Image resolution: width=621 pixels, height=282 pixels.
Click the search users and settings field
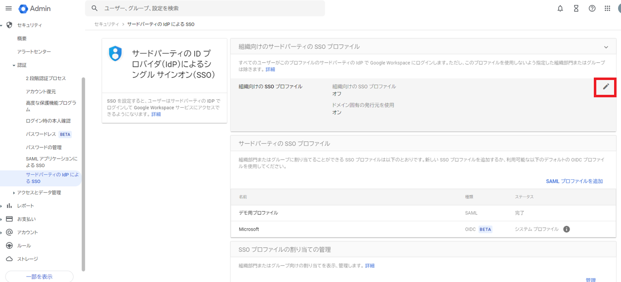pos(205,8)
